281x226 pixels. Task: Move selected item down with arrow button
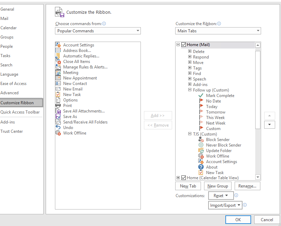pos(270,125)
